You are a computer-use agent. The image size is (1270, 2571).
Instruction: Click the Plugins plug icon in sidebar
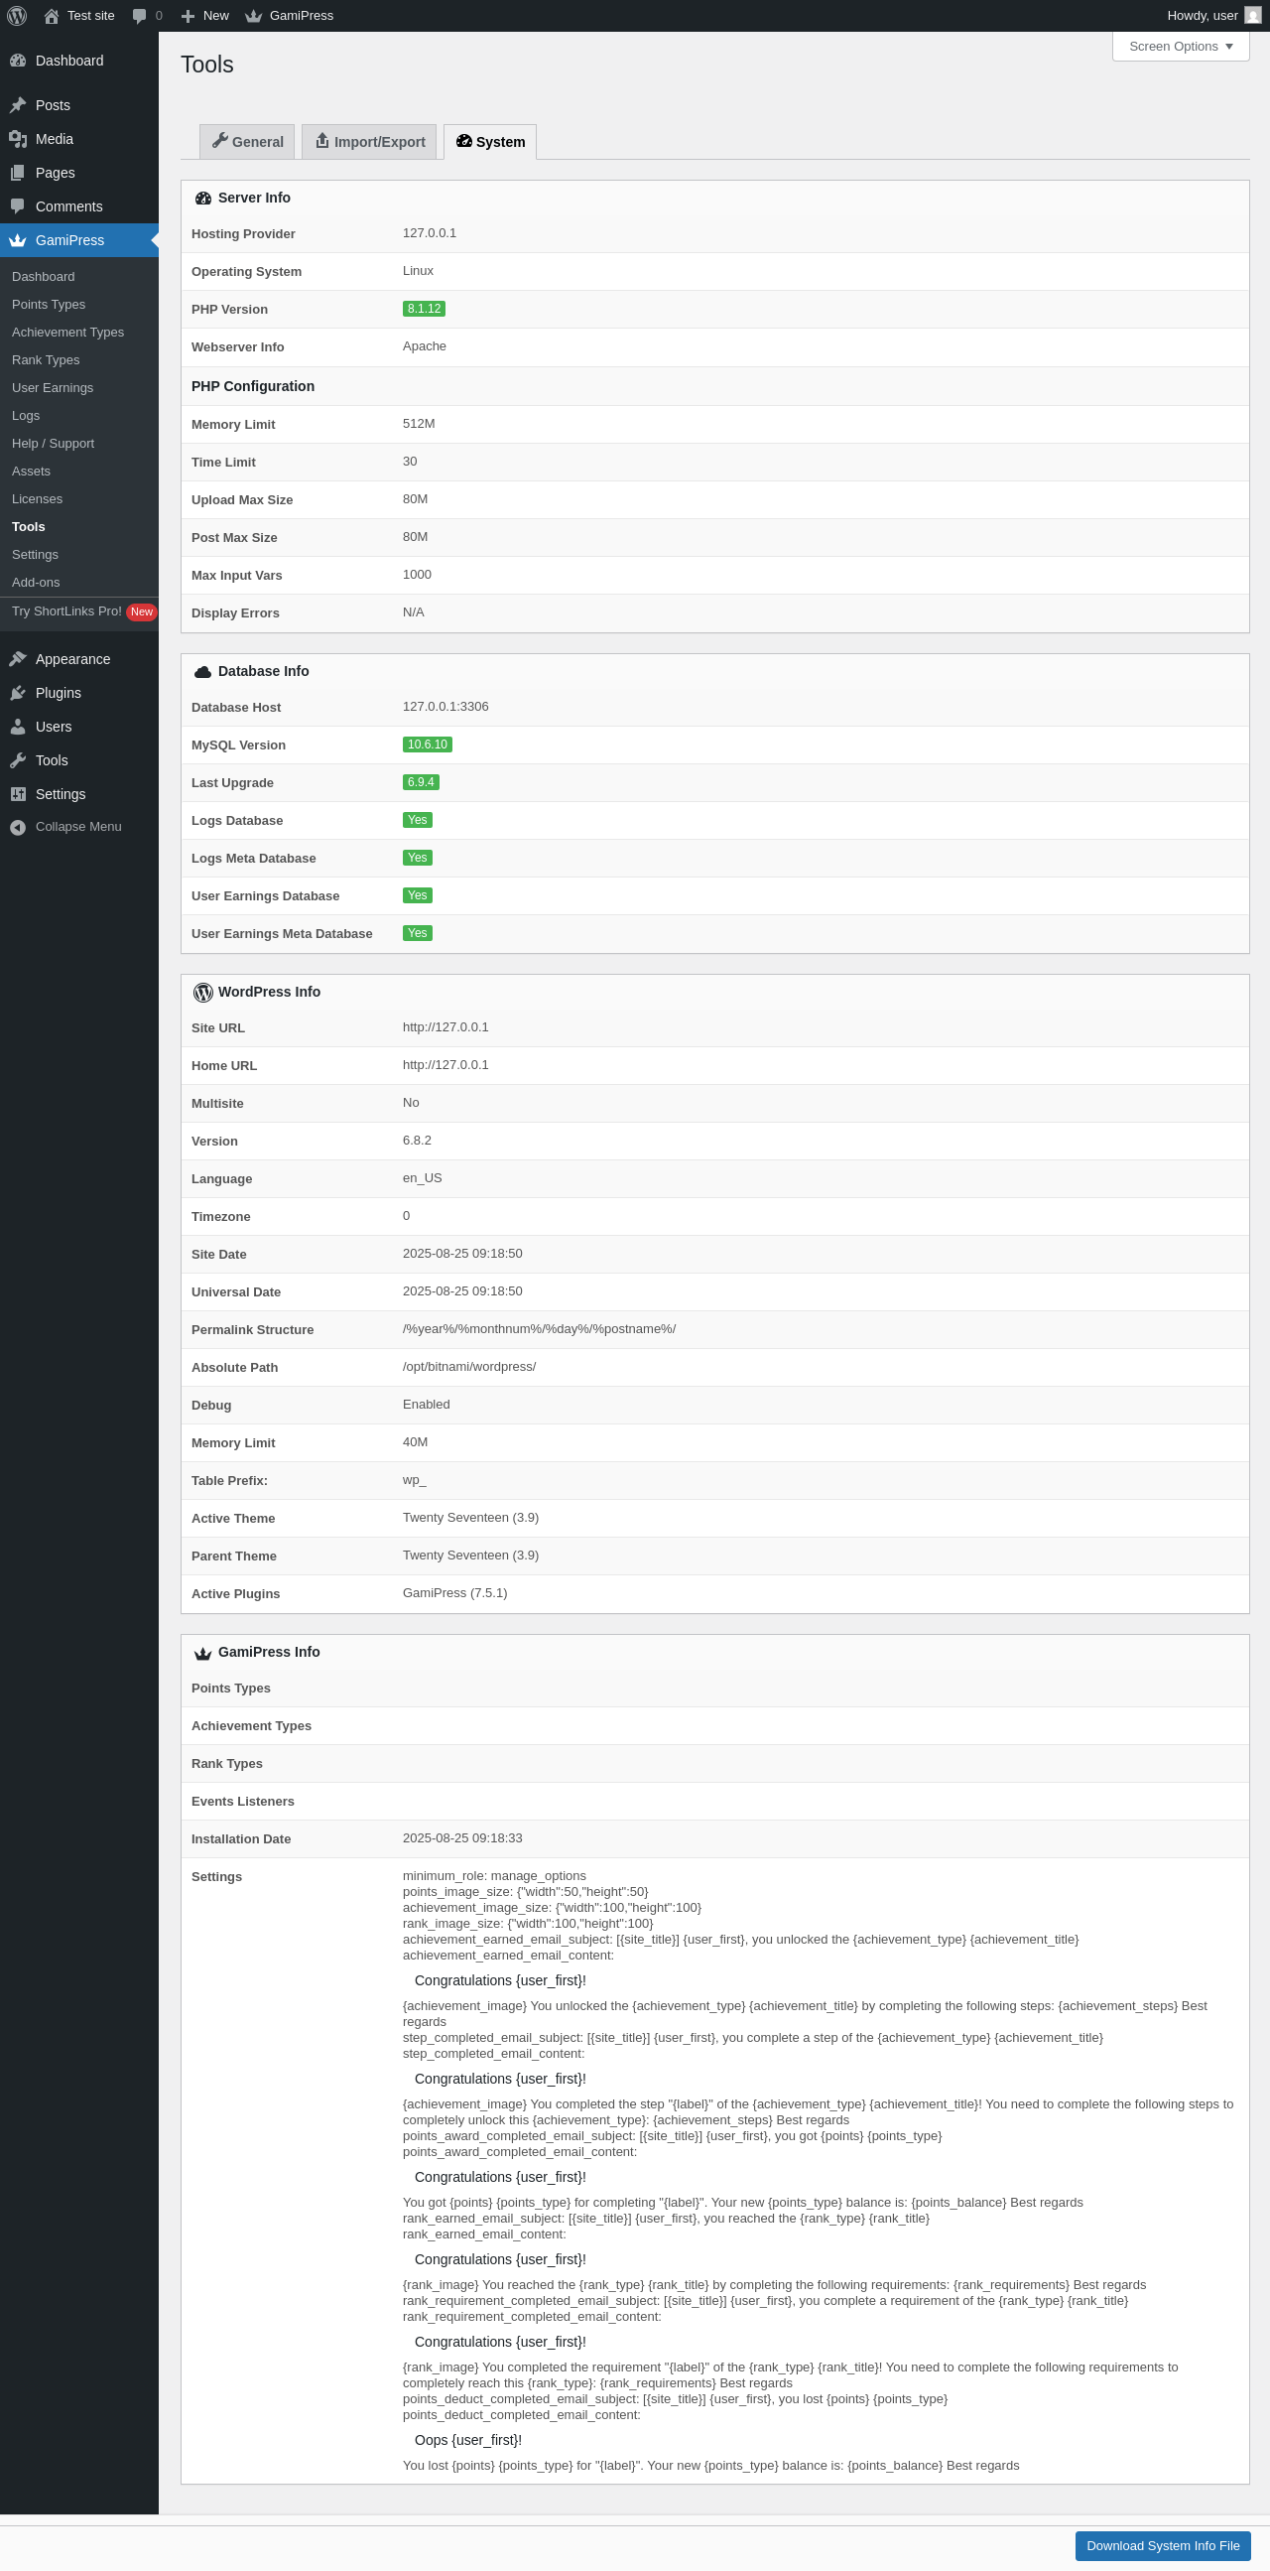click(x=18, y=693)
